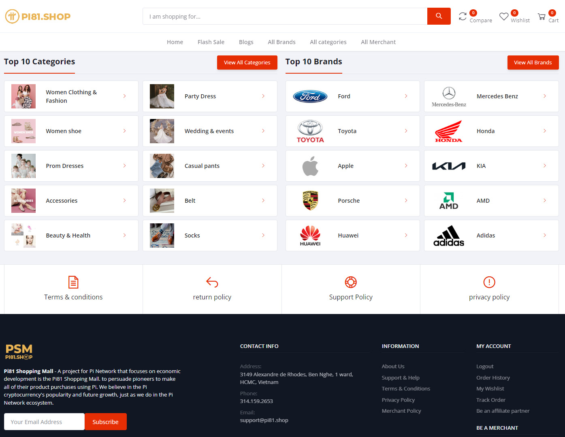565x437 pixels.
Task: Open Women Clothing & Fashion thumbnail
Action: (x=23, y=96)
